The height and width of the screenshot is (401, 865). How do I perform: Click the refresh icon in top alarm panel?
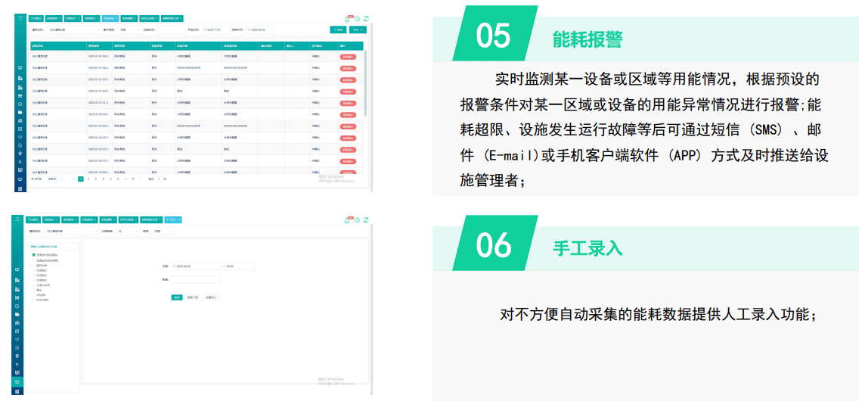[366, 17]
